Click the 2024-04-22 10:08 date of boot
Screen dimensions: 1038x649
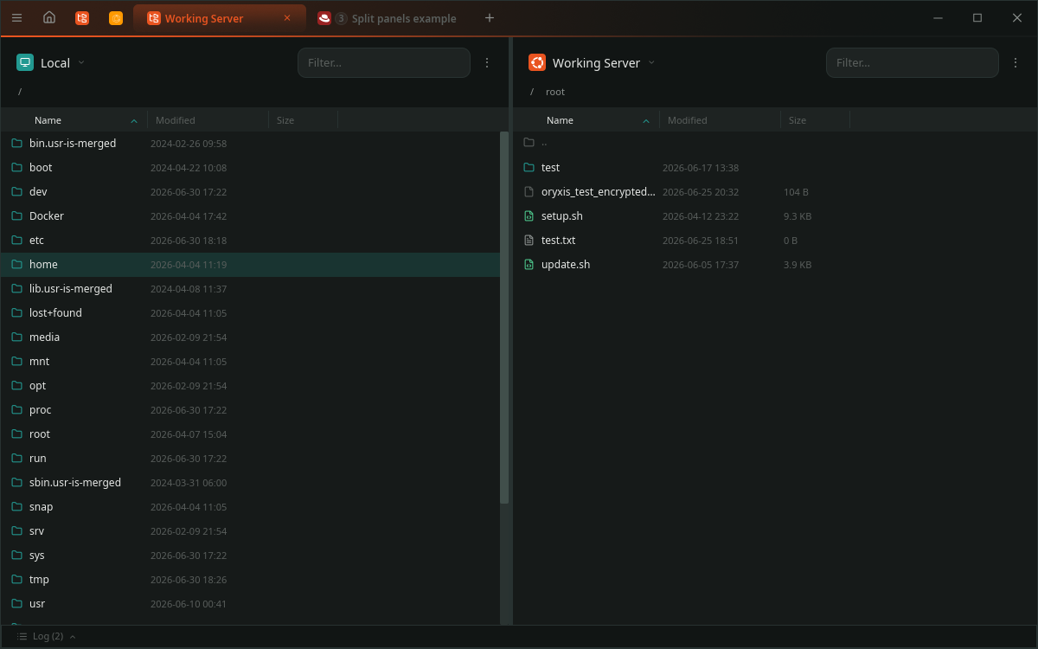pos(189,168)
